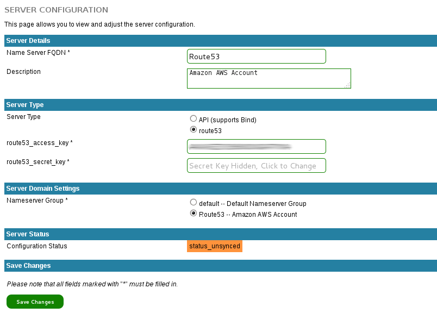Click the Server Details section header

click(x=221, y=41)
